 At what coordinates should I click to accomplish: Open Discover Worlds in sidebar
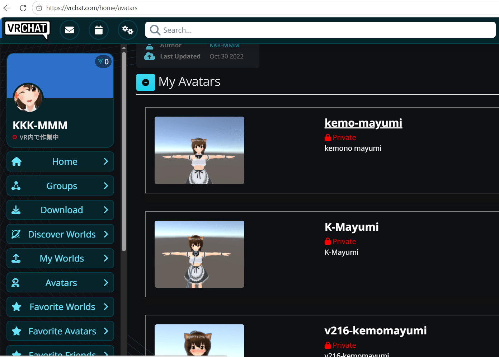pos(60,234)
